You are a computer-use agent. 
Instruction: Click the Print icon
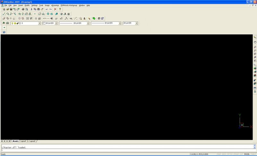(23, 9)
